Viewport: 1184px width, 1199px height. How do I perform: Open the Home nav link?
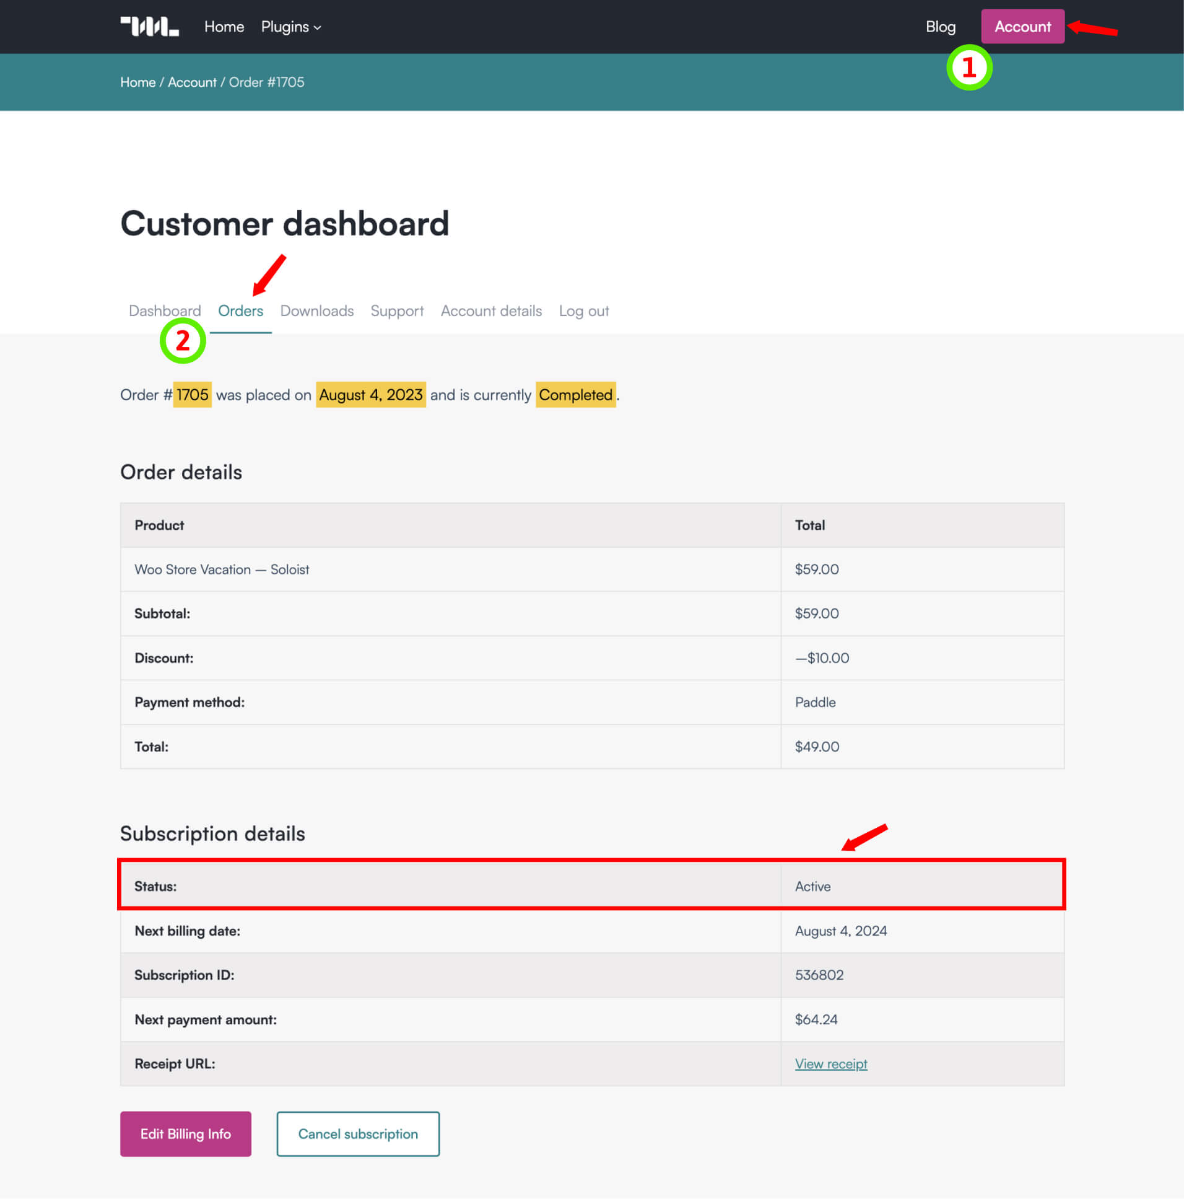click(224, 27)
